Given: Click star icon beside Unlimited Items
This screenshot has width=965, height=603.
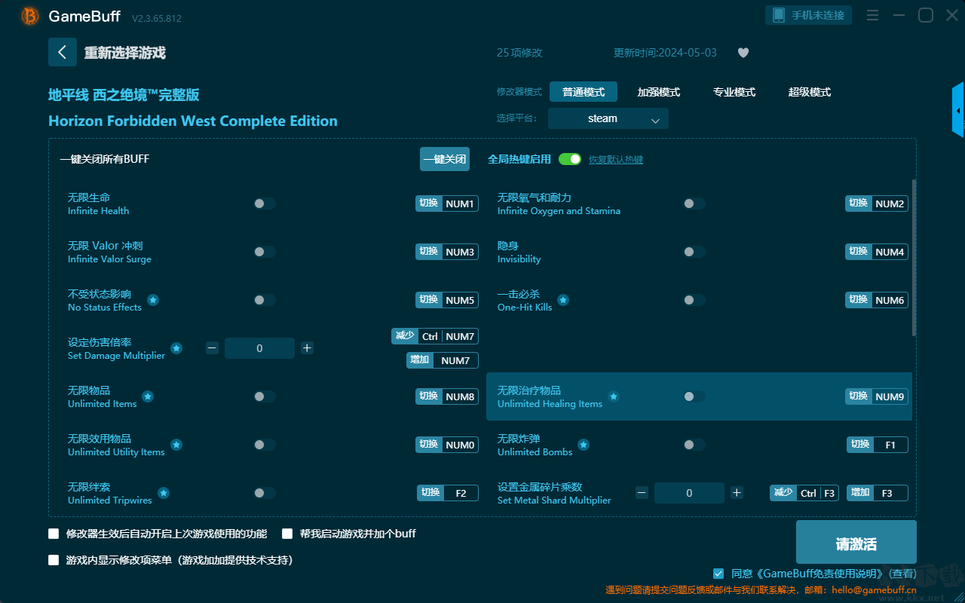Looking at the screenshot, I should tap(148, 396).
